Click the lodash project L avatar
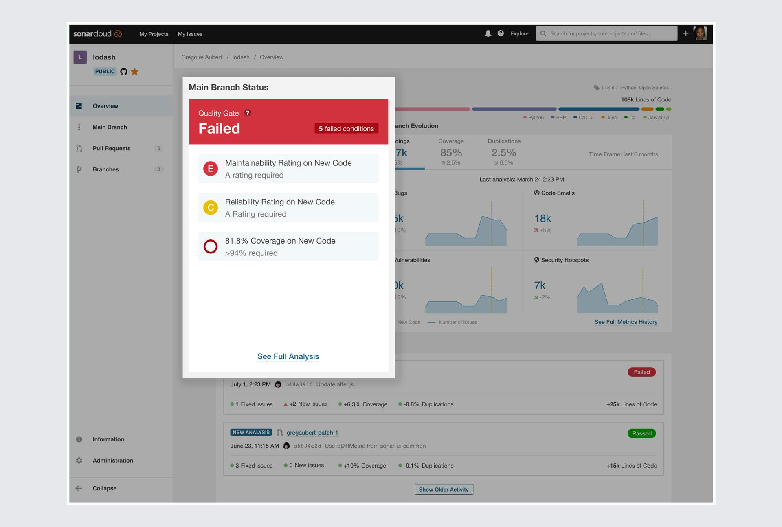 (80, 57)
